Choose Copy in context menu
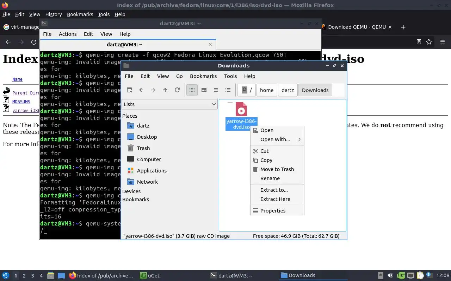 [277, 160]
